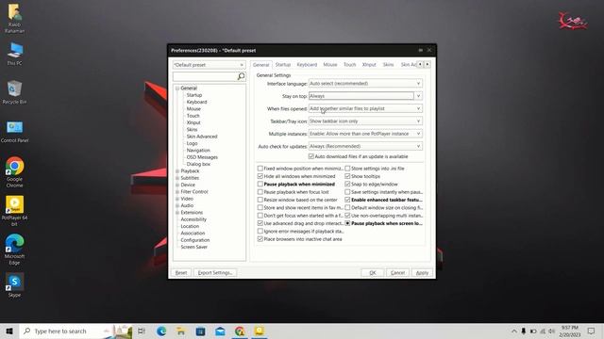Click the search magnifier in Preferences

(x=242, y=76)
